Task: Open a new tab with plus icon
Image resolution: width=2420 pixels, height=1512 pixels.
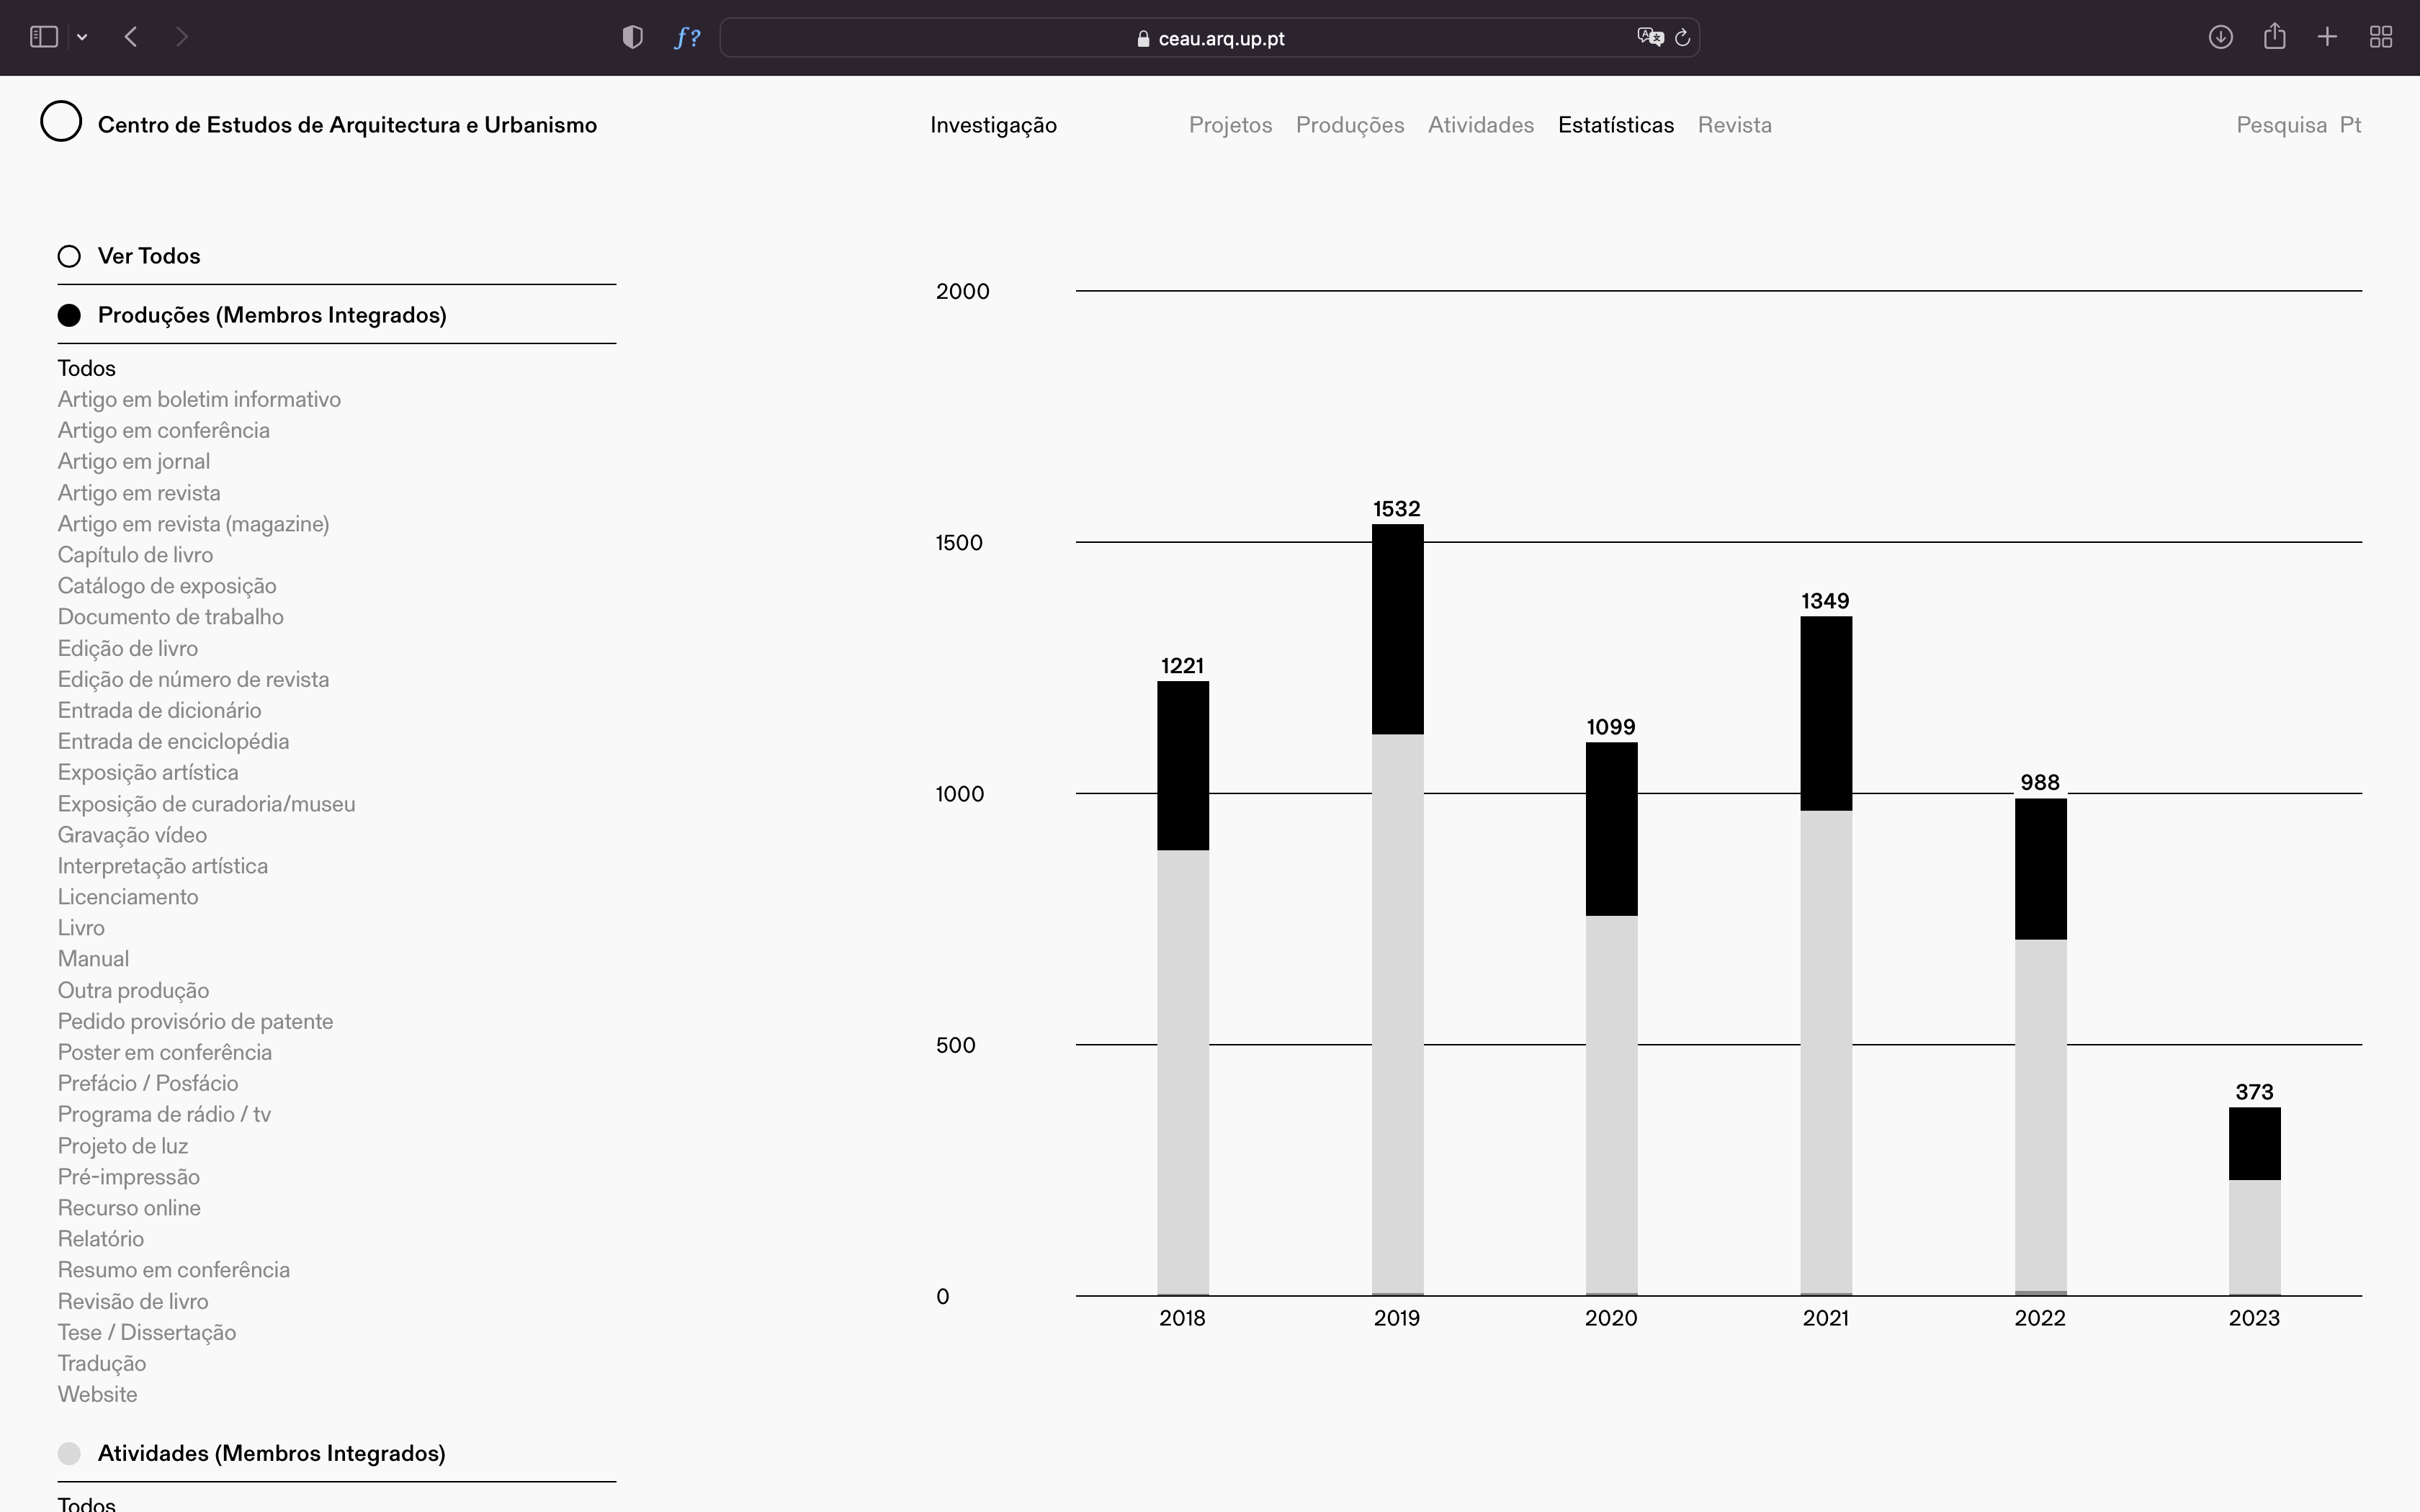Action: click(2327, 37)
